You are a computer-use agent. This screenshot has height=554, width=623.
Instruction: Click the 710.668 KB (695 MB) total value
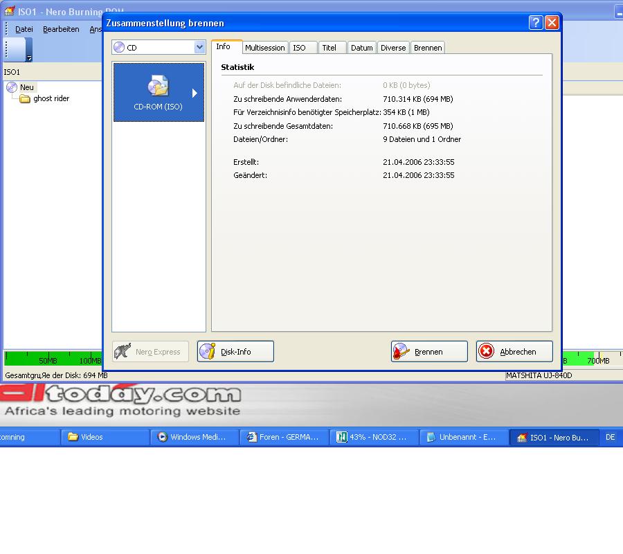coord(418,126)
